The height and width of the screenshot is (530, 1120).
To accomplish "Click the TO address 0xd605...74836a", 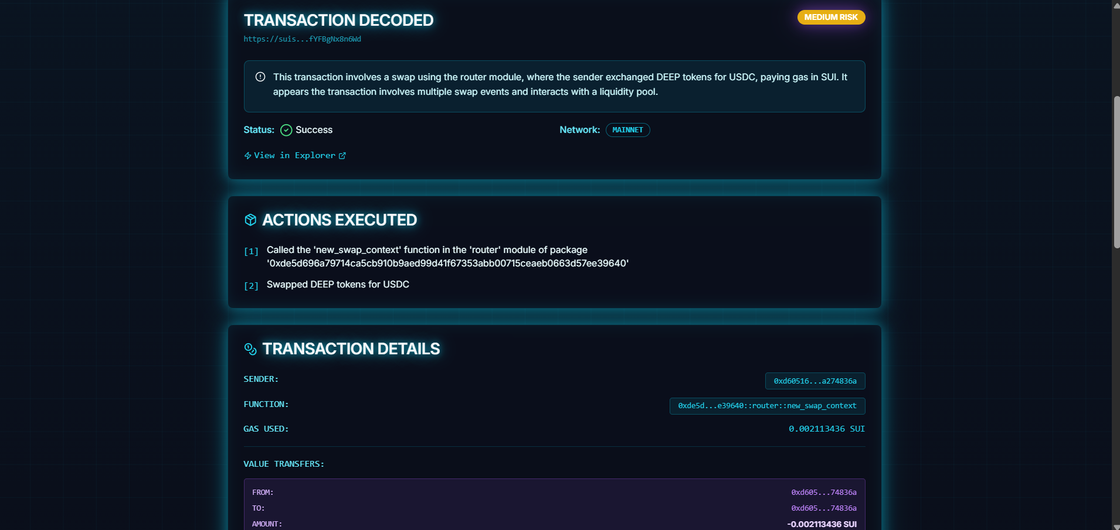I will point(824,508).
